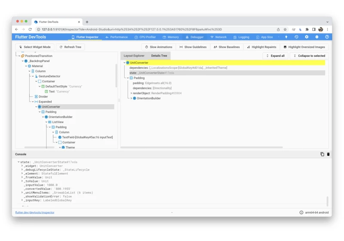The height and width of the screenshot is (241, 344).
Task: Open the browser profile avatar
Action: pyautogui.click(x=320, y=29)
